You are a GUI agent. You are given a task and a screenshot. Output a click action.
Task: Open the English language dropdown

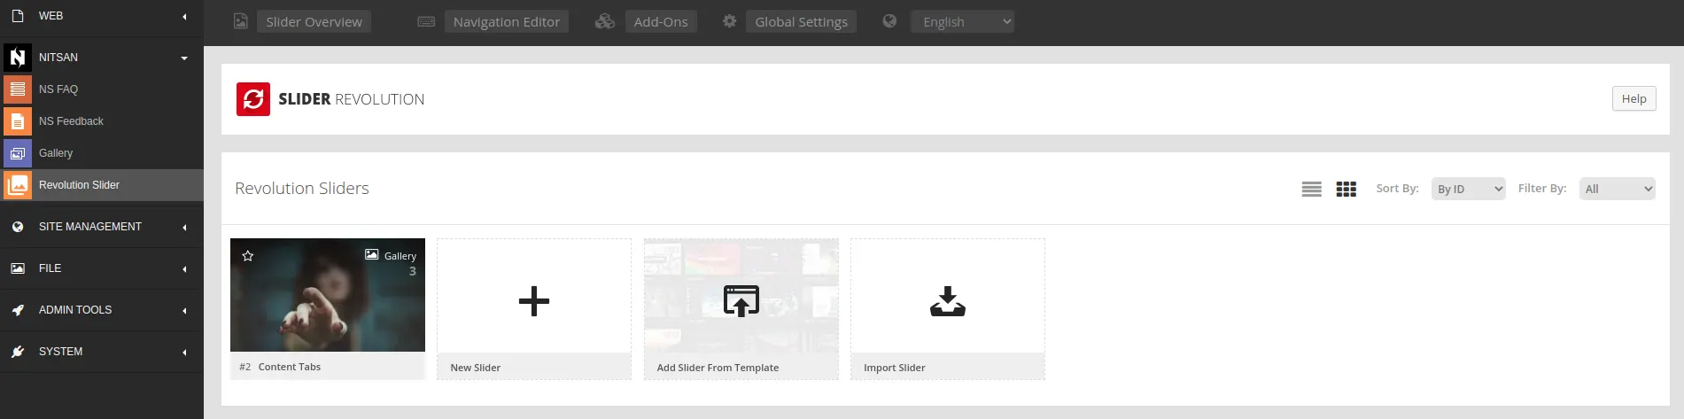(963, 21)
